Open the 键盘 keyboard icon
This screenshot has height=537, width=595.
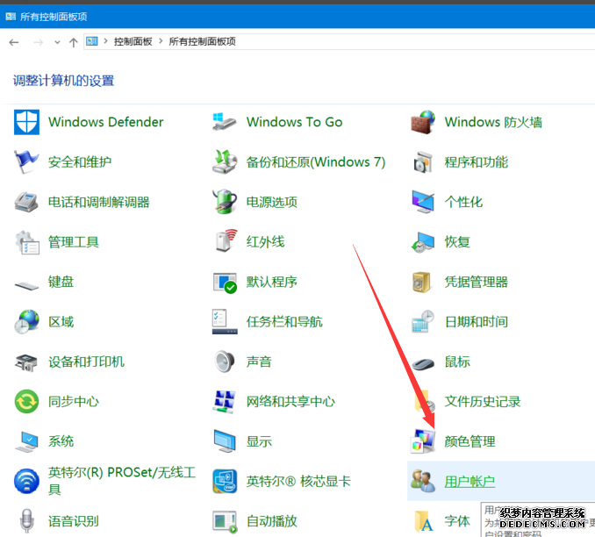[26, 284]
